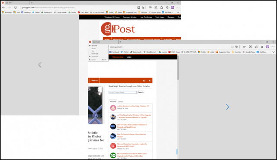Click the email envelope icon in the orange bar
This screenshot has height=160, width=277.
pos(144,81)
